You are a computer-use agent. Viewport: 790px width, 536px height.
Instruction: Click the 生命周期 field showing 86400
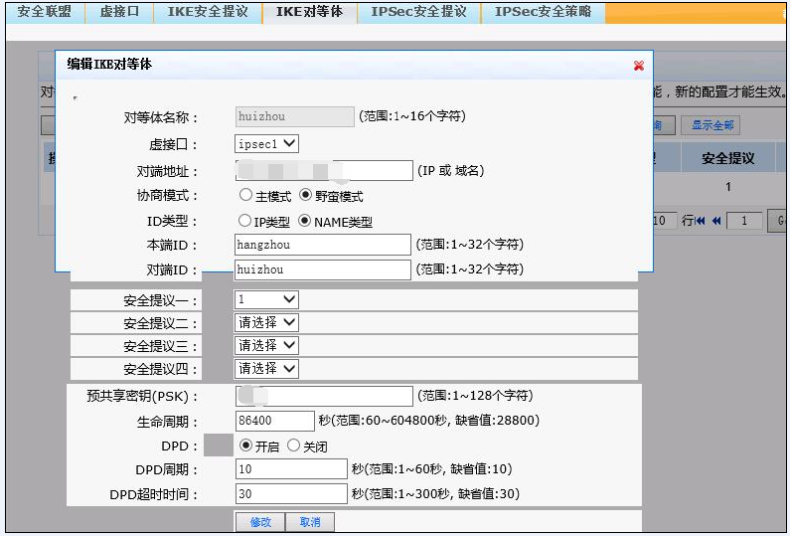[x=275, y=421]
